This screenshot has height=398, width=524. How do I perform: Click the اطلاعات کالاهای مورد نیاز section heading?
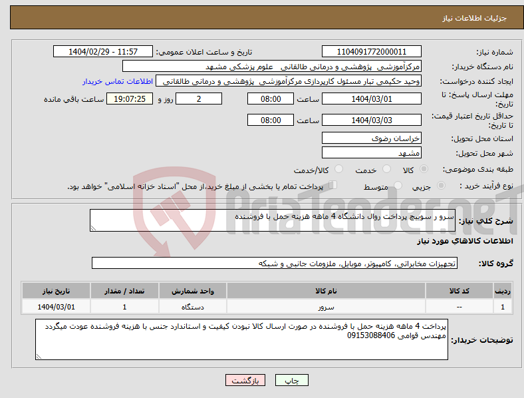tap(465, 241)
